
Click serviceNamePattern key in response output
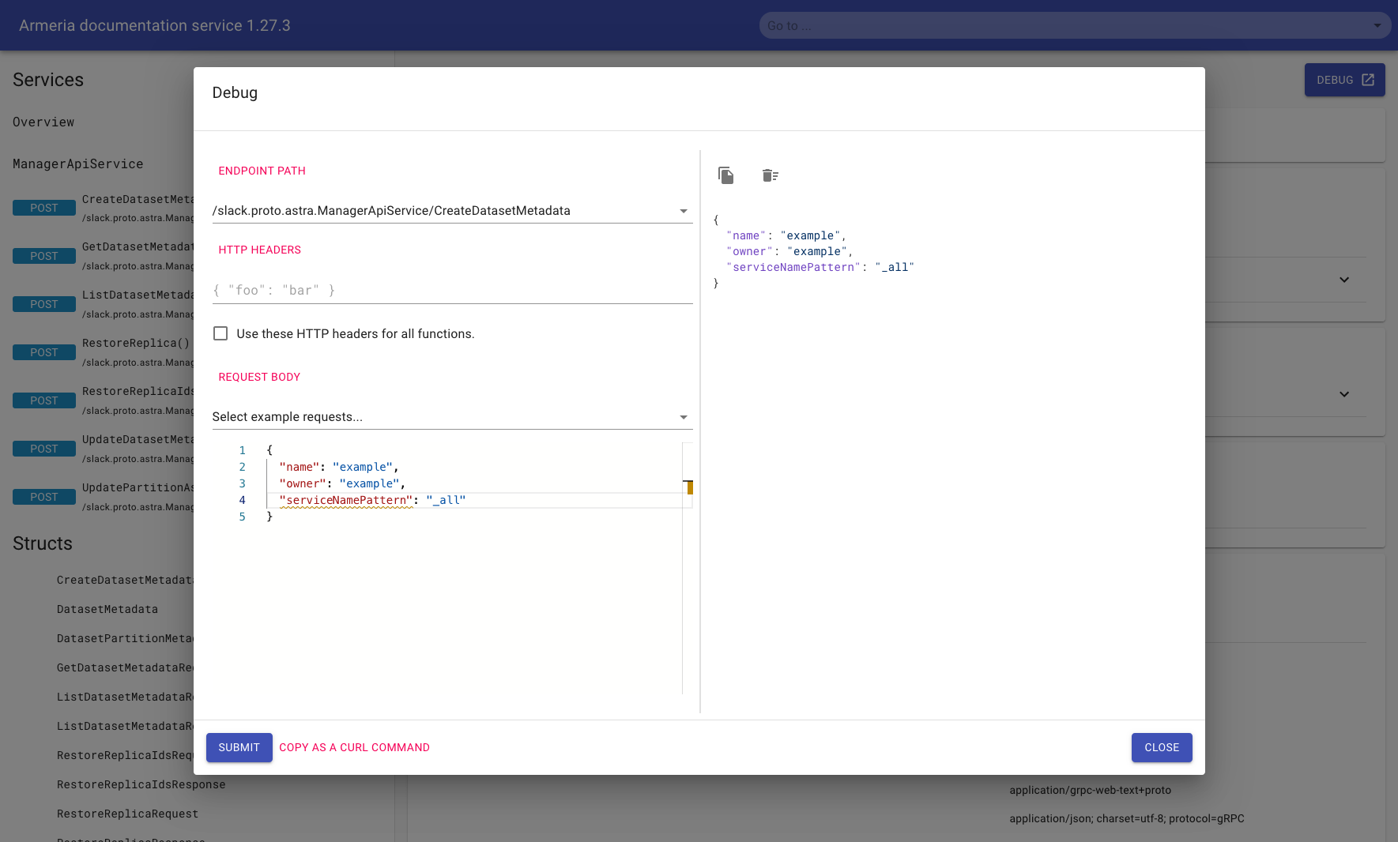coord(793,267)
